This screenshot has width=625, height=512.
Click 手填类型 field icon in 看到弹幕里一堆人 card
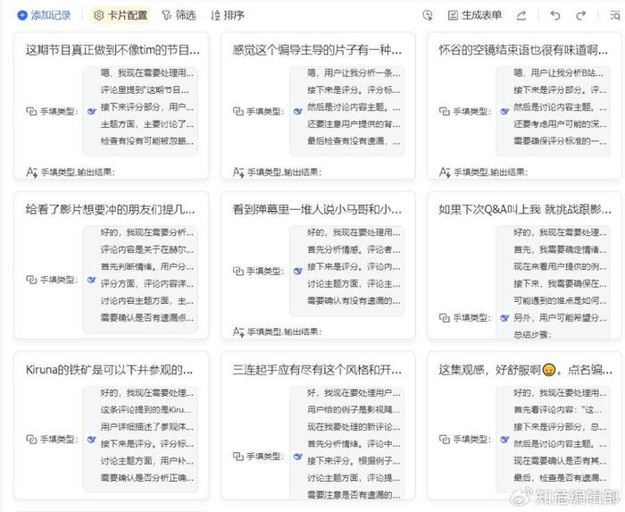pos(238,271)
